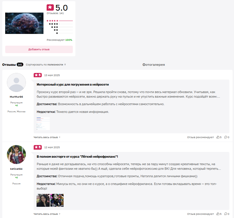Open the brain course image

[x=24, y=23]
